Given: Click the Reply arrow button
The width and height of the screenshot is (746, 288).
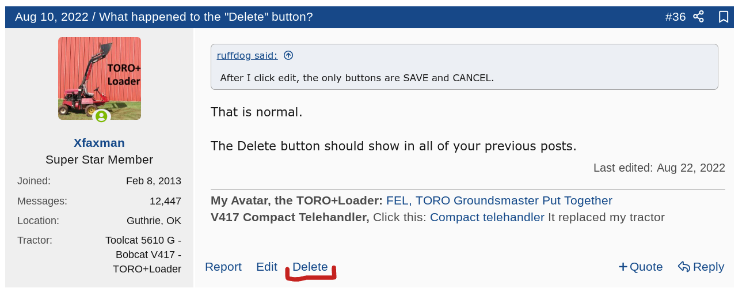Looking at the screenshot, I should coord(701,267).
